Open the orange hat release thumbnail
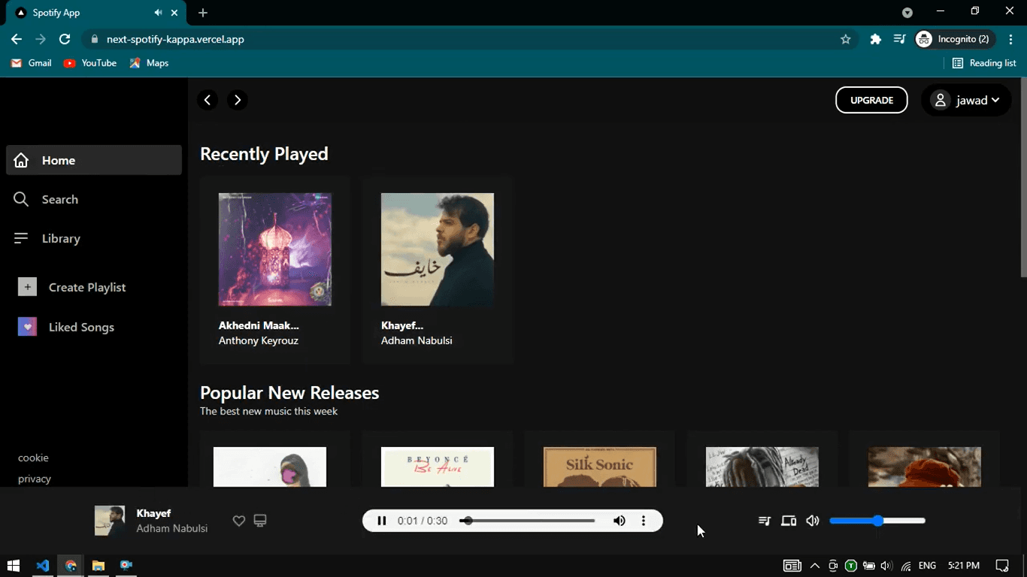This screenshot has height=577, width=1027. click(x=925, y=467)
